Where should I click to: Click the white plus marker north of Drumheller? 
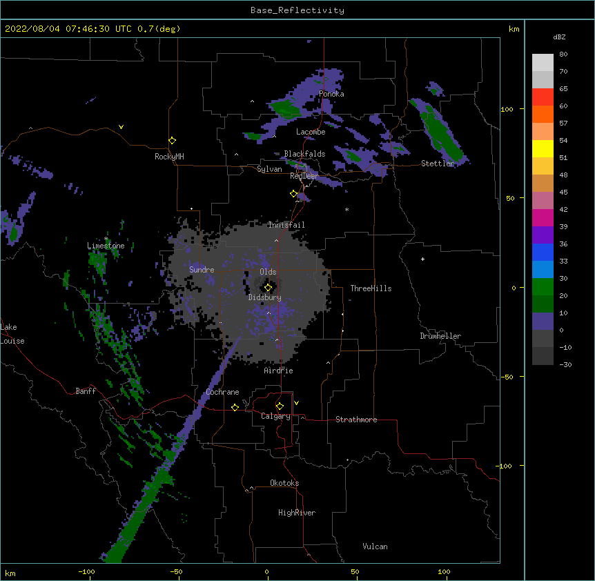click(422, 259)
